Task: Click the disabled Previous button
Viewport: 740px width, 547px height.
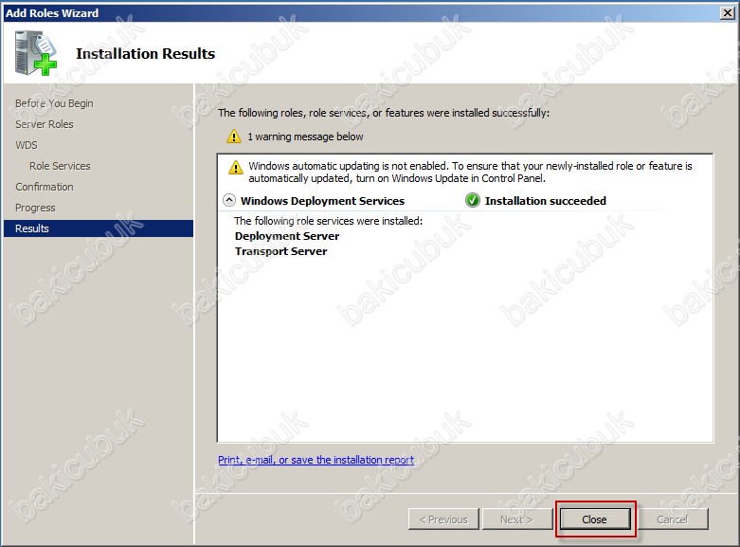Action: click(x=443, y=520)
